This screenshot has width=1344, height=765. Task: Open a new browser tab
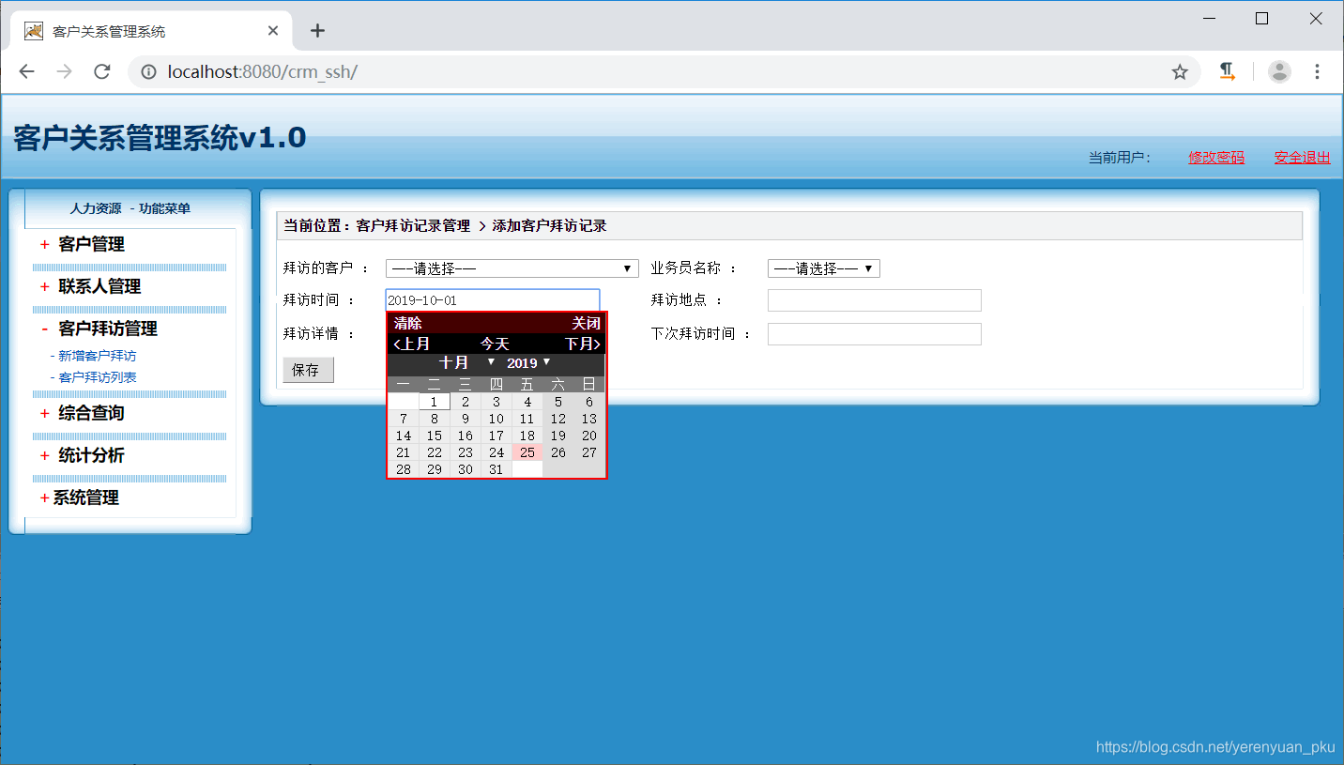(317, 31)
